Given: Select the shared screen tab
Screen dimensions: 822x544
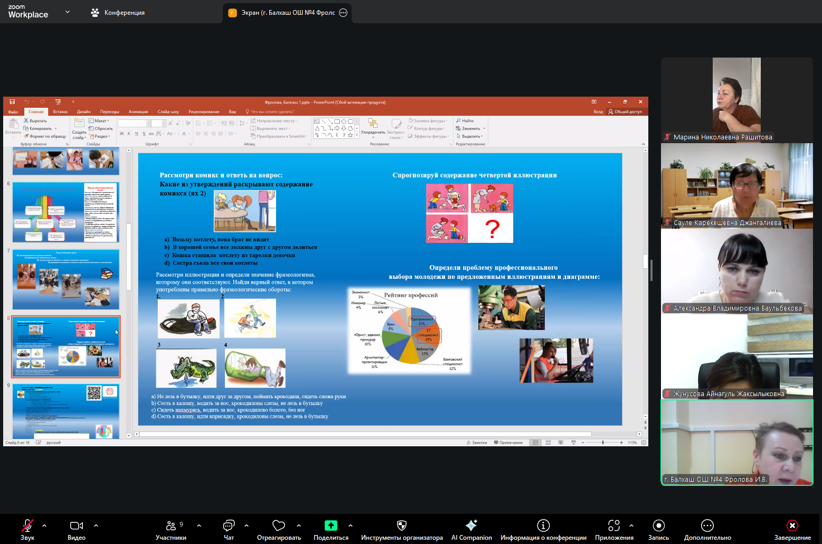Looking at the screenshot, I should point(288,13).
